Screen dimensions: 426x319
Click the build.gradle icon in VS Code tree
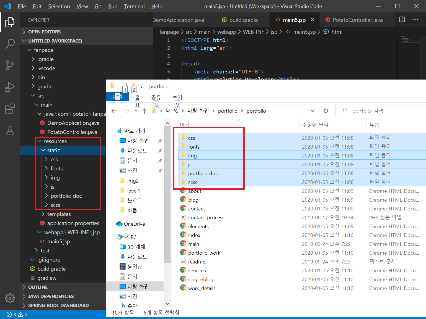[33, 269]
